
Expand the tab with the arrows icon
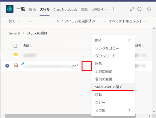coord(132,9)
